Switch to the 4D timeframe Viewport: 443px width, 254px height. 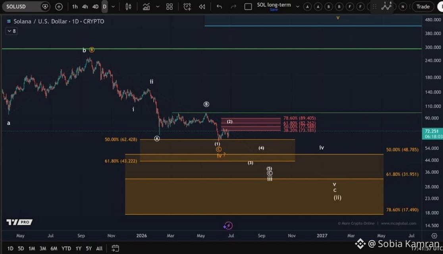(x=95, y=6)
